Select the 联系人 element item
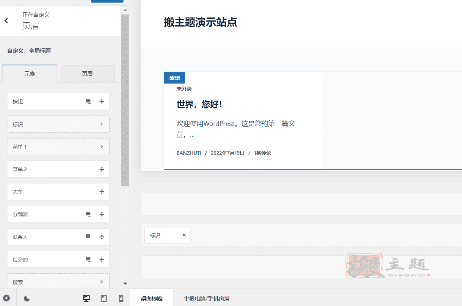The width and height of the screenshot is (462, 306). pos(58,237)
